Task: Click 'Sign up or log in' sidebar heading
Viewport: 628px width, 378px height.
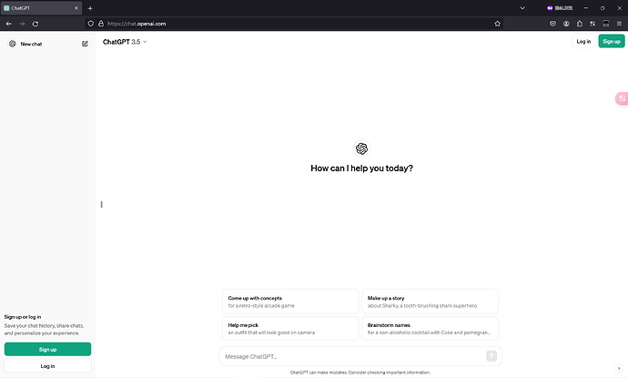Action: point(23,317)
